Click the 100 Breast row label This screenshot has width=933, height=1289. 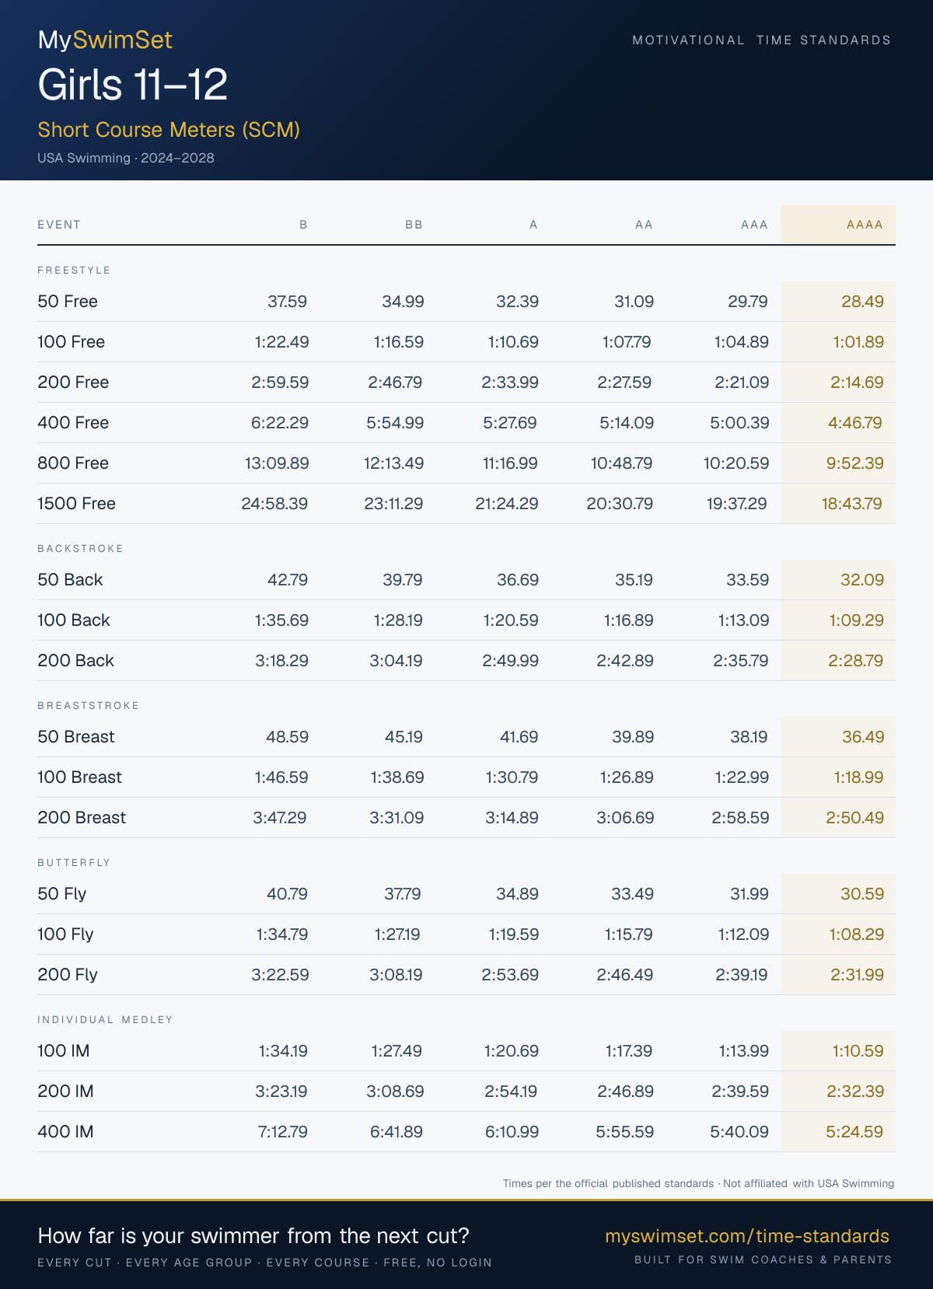tap(79, 777)
